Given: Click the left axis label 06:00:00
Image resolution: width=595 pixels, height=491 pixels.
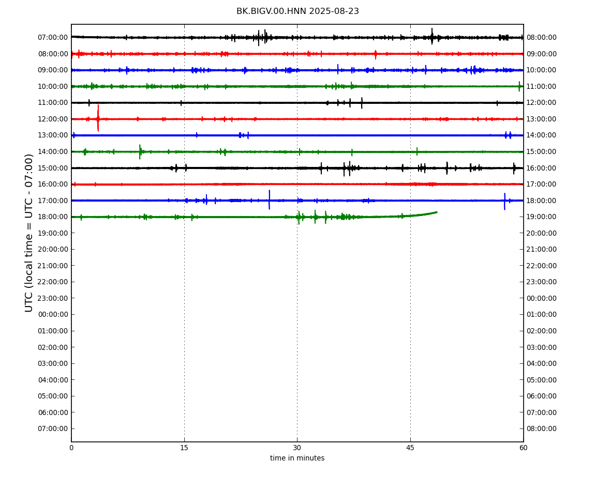Looking at the screenshot, I should coord(53,412).
